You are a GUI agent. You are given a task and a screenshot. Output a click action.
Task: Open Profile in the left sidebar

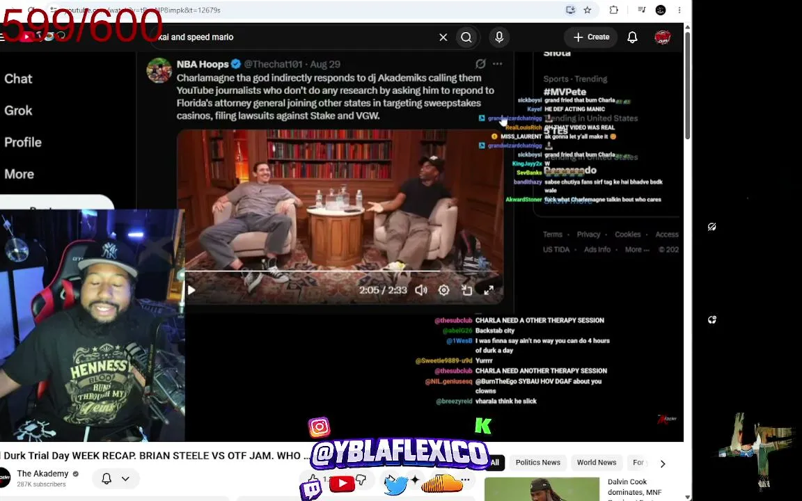(23, 142)
